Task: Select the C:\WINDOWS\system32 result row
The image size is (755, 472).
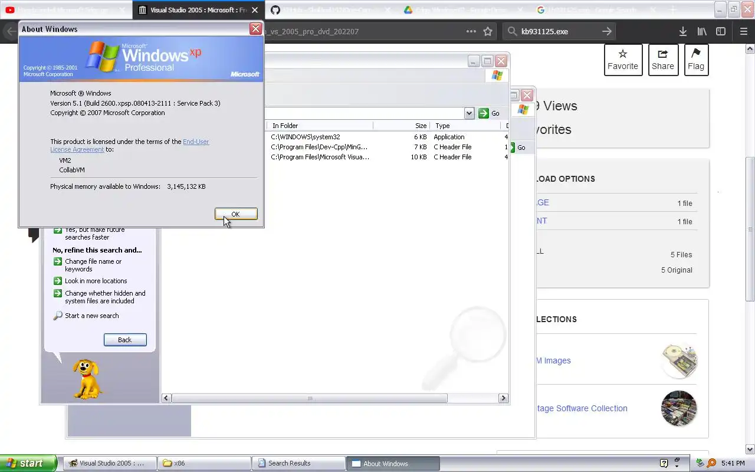Action: click(x=386, y=137)
